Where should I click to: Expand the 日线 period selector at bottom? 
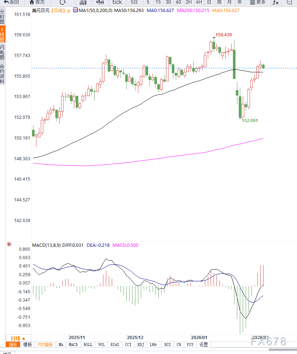(x=18, y=338)
